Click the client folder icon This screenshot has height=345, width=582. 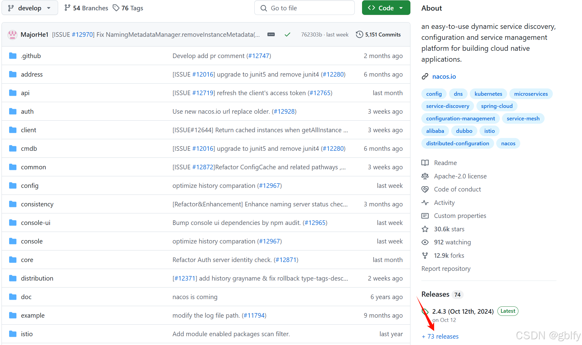[13, 130]
